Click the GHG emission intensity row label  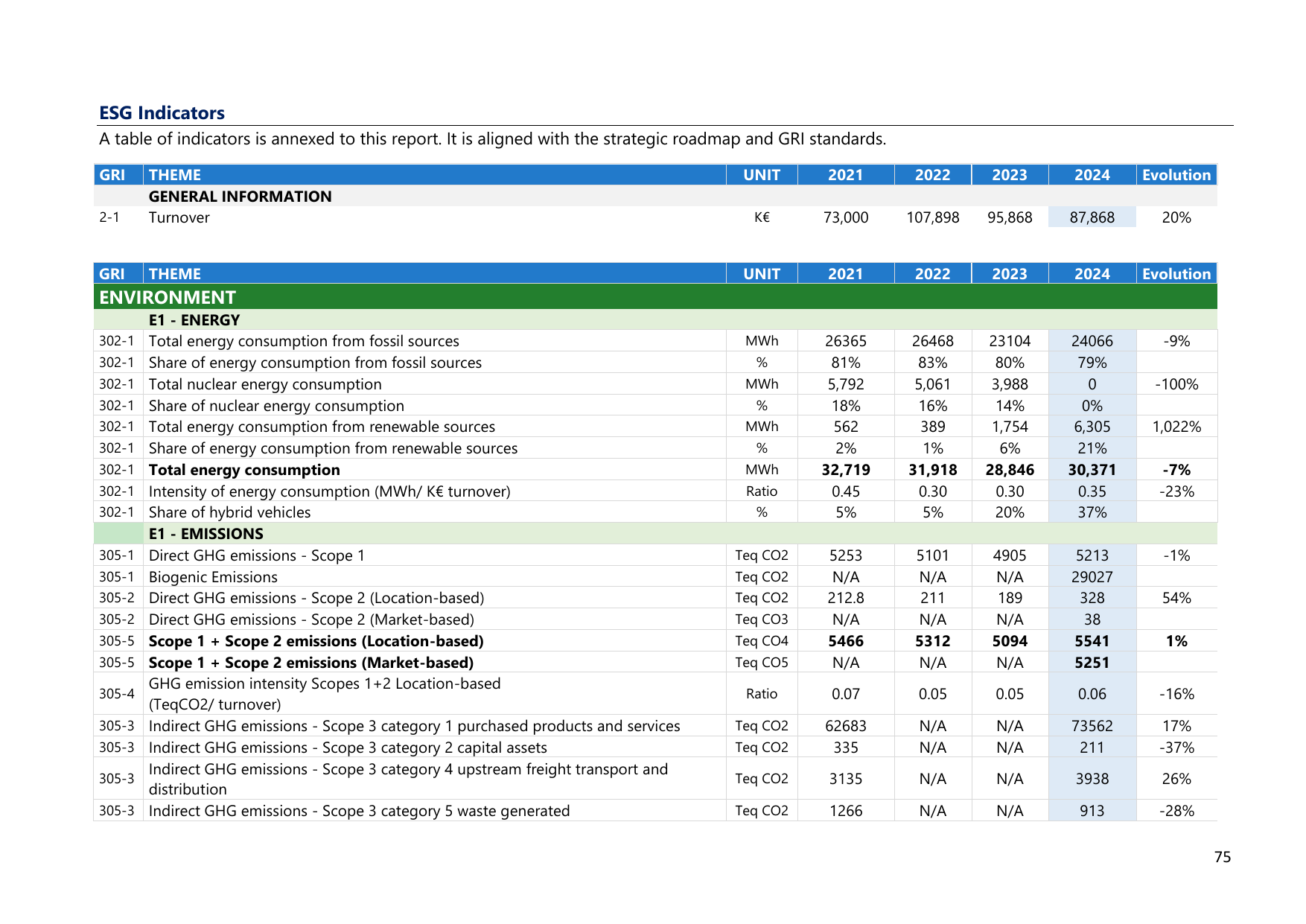(325, 694)
